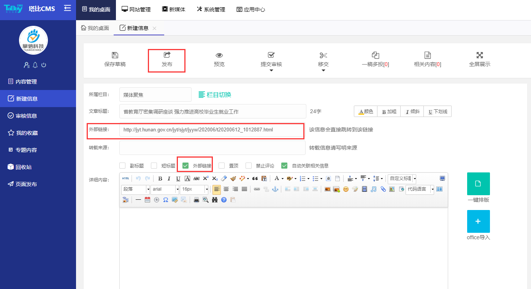Insert single image in editor

tap(327, 189)
